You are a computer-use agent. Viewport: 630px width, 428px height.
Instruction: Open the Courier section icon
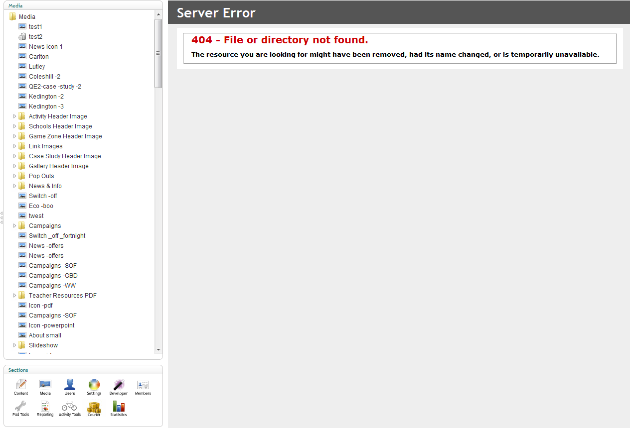(94, 407)
